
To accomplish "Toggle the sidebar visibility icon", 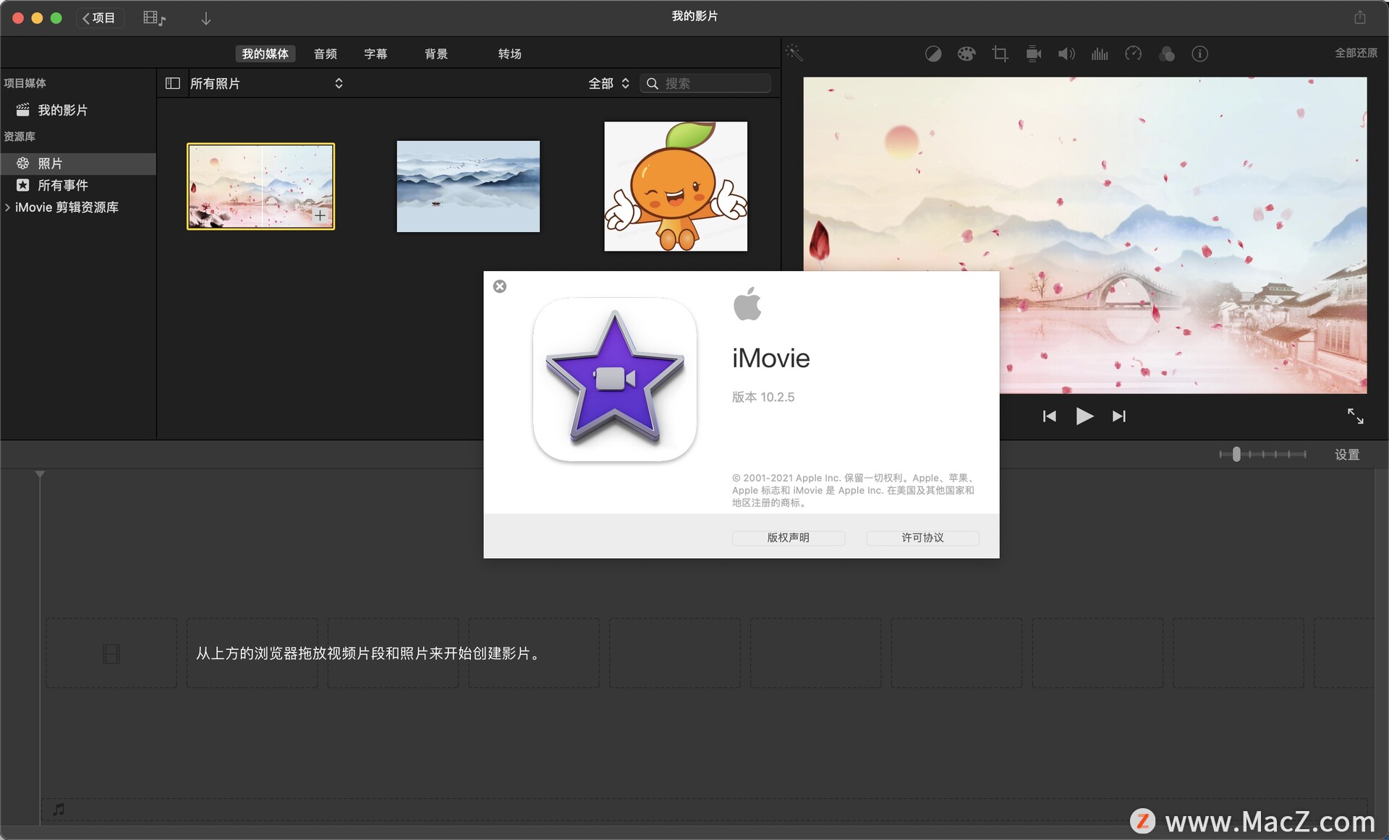I will [x=172, y=83].
